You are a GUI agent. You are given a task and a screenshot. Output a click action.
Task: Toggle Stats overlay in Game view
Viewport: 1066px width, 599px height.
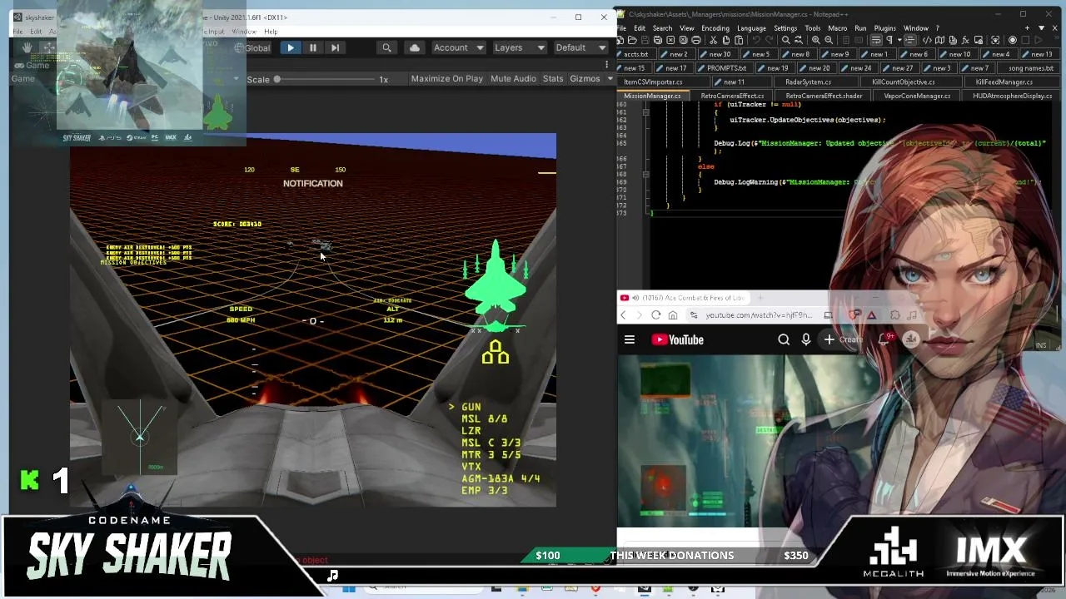[x=553, y=78]
